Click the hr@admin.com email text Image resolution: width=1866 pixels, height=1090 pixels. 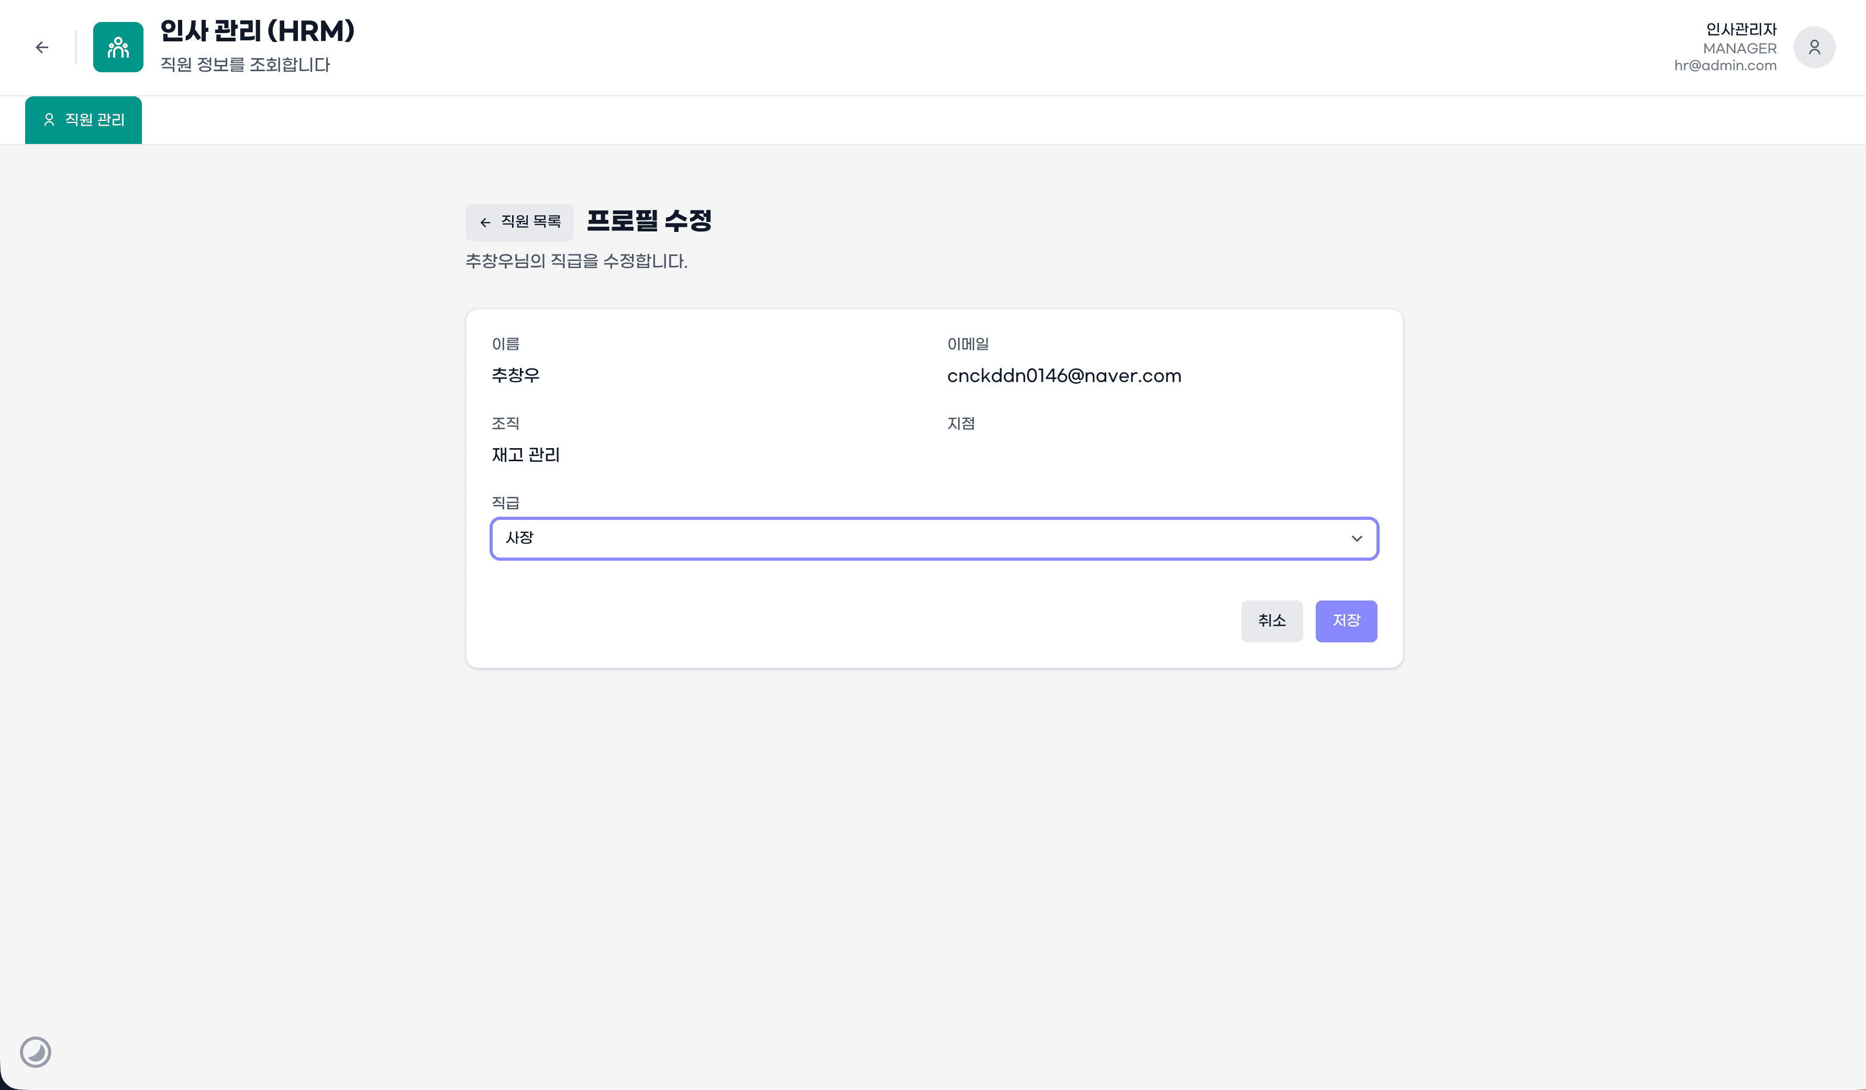1725,65
